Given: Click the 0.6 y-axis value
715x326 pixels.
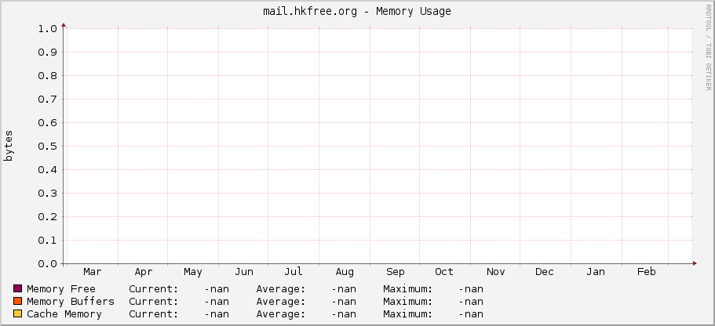Looking at the screenshot, I should (x=47, y=123).
